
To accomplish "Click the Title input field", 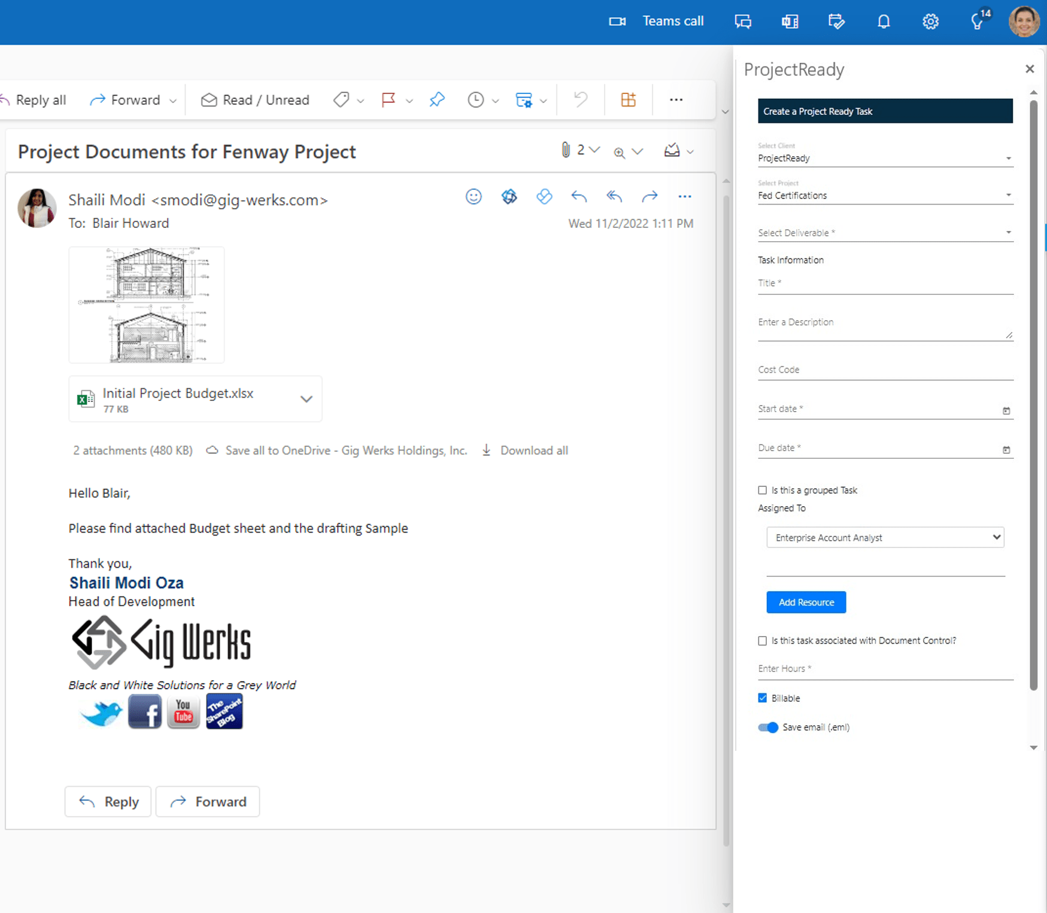I will coord(885,283).
